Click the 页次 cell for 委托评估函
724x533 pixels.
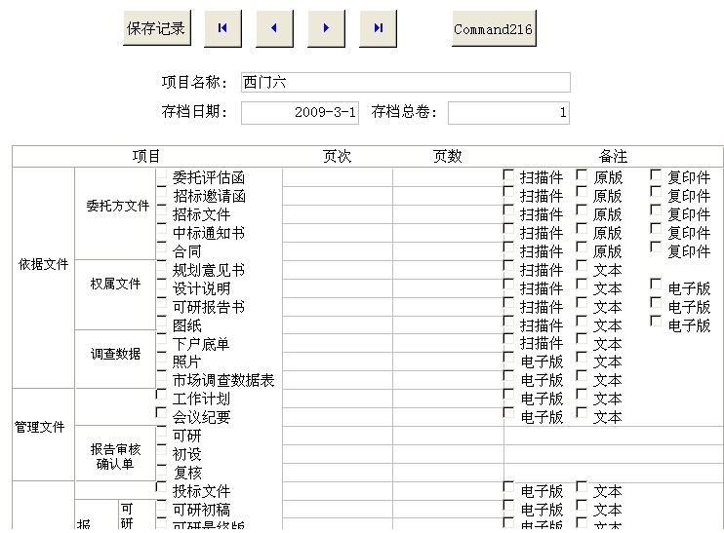tap(338, 177)
